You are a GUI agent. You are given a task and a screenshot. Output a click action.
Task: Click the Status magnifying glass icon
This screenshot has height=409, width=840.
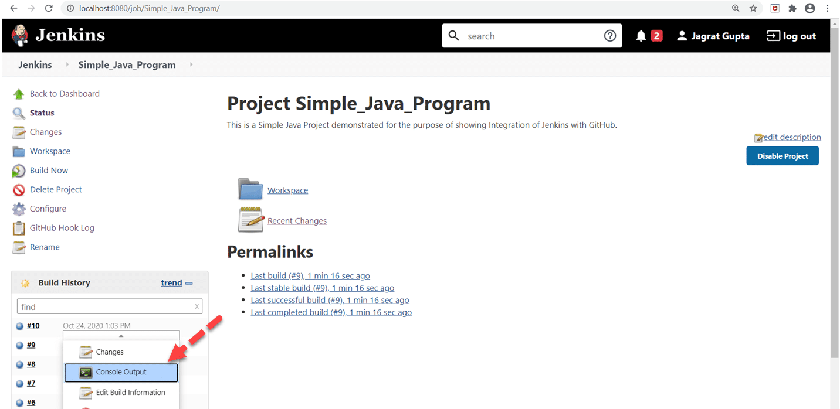19,113
